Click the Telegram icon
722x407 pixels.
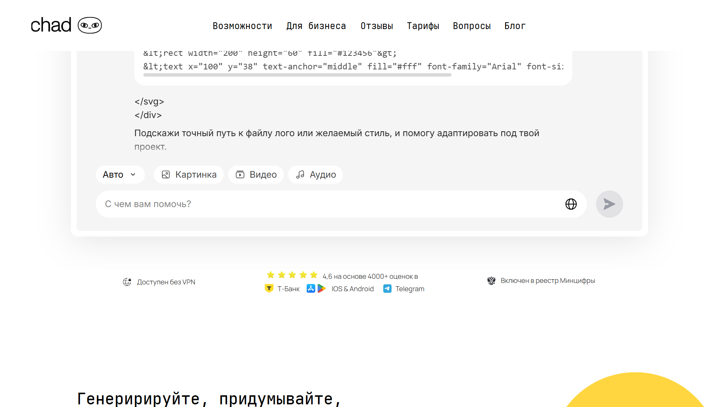(387, 289)
